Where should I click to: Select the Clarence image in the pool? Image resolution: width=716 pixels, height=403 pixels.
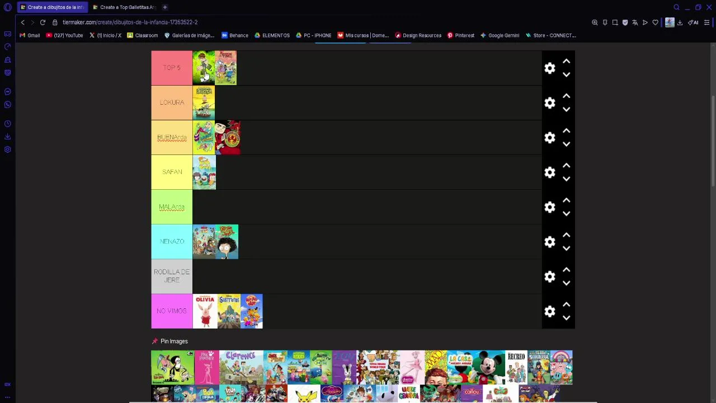[241, 367]
